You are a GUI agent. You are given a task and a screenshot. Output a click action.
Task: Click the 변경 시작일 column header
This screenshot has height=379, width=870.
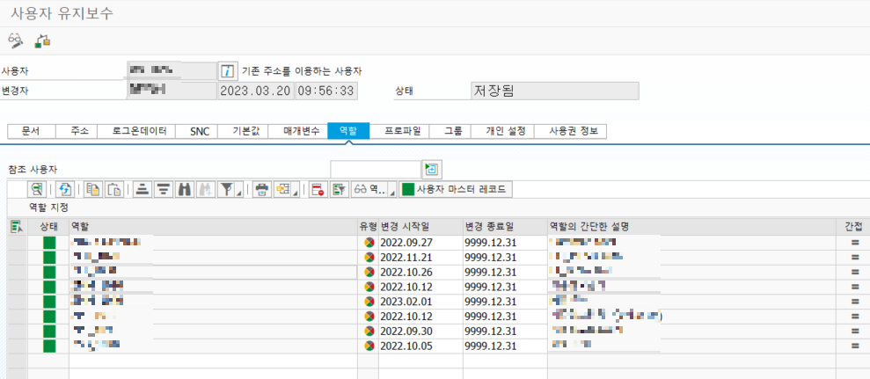click(x=420, y=226)
